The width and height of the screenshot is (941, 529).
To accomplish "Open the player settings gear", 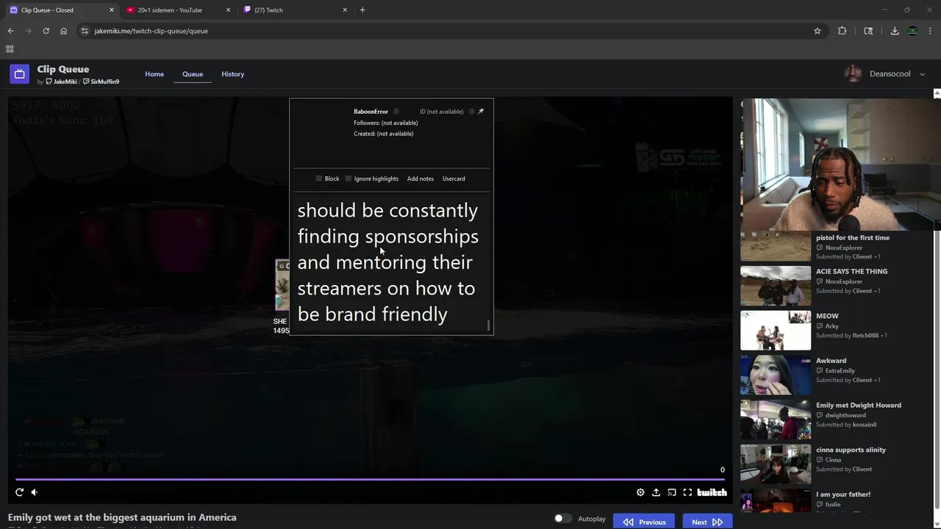I will [640, 492].
